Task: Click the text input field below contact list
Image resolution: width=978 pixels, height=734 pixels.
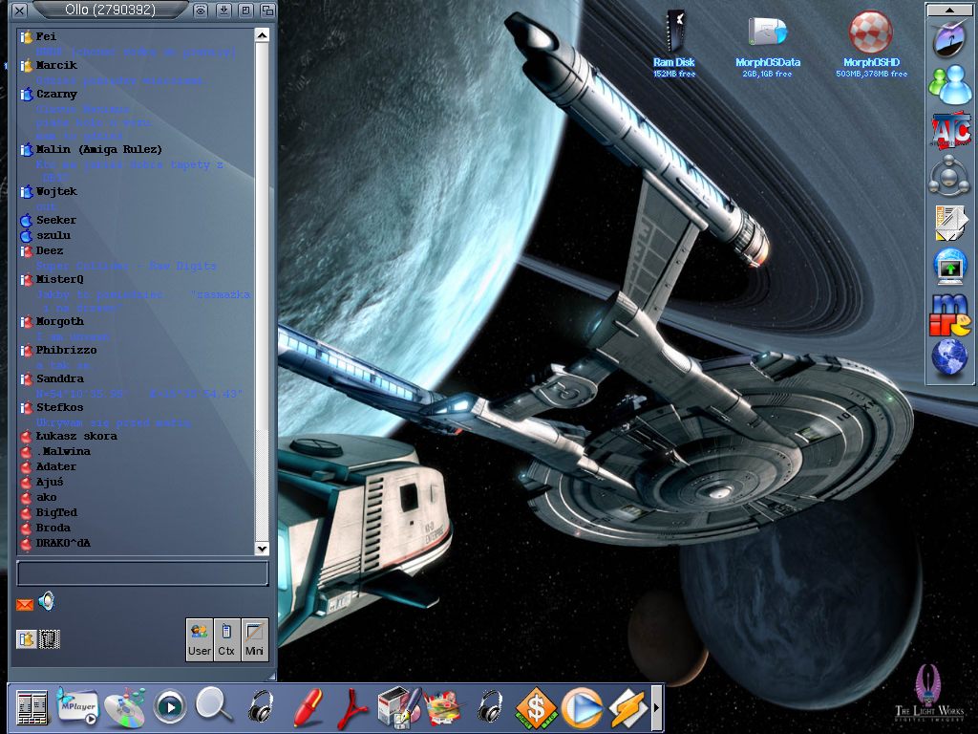Action: tap(143, 573)
